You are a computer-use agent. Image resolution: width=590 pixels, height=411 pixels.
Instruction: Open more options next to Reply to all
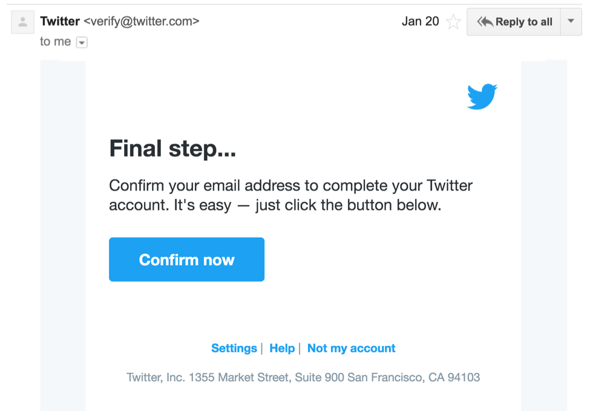[x=571, y=22]
